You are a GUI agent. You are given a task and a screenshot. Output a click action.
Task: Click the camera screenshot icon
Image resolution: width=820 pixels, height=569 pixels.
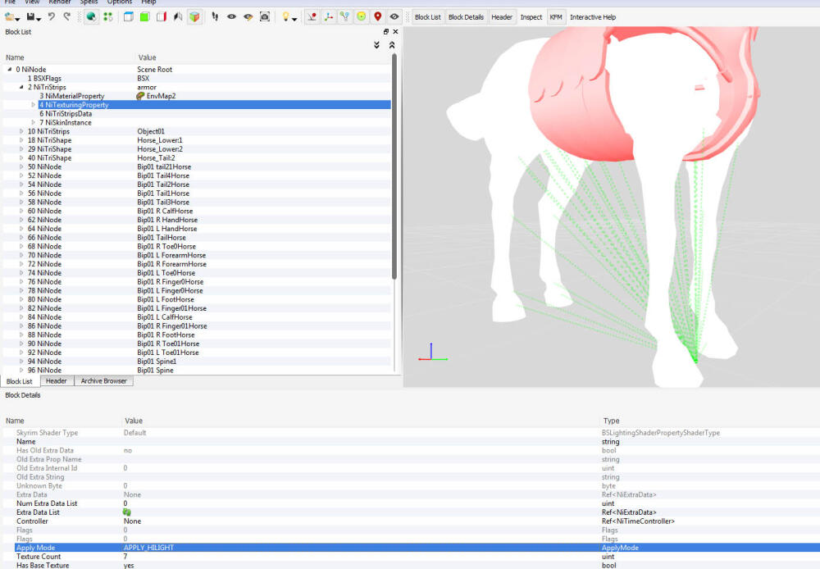(x=265, y=16)
